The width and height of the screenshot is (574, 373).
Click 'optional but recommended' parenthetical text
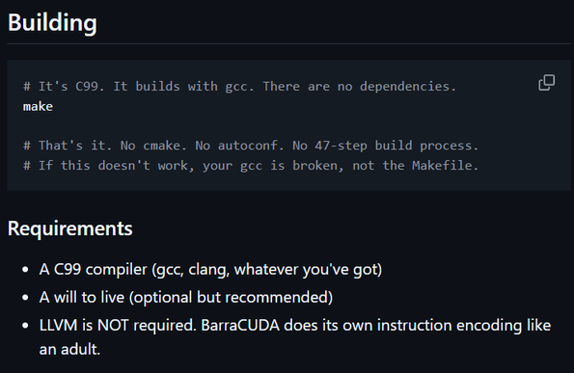231,297
